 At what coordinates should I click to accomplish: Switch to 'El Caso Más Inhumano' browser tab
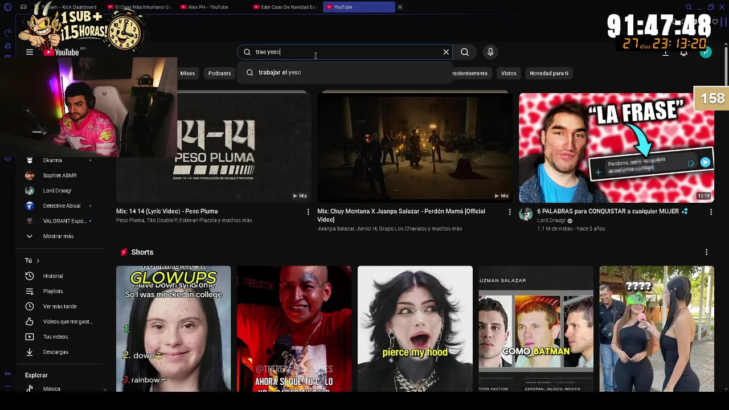point(140,7)
